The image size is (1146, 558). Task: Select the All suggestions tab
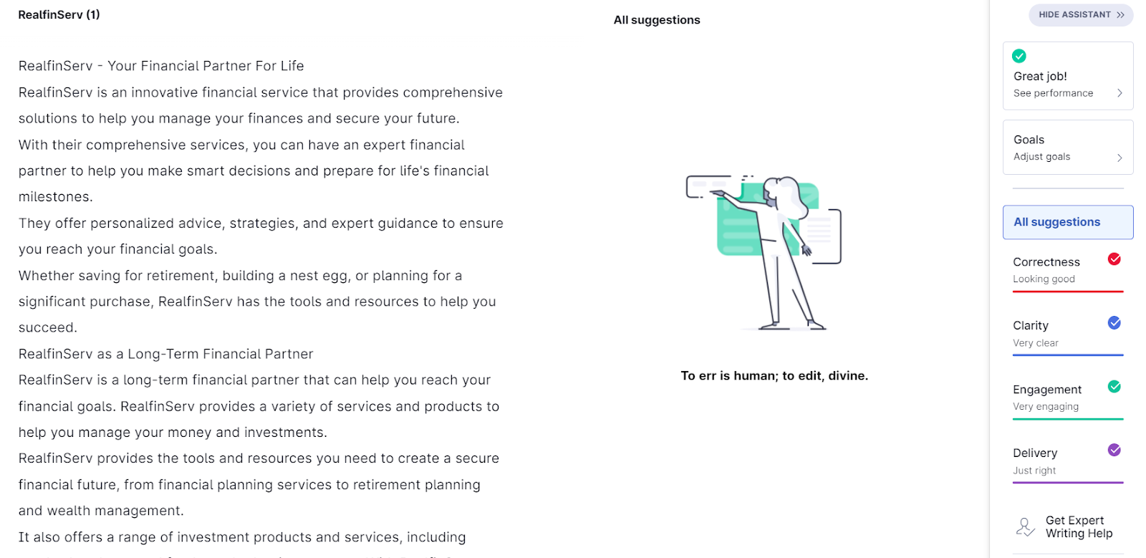pyautogui.click(x=1068, y=222)
